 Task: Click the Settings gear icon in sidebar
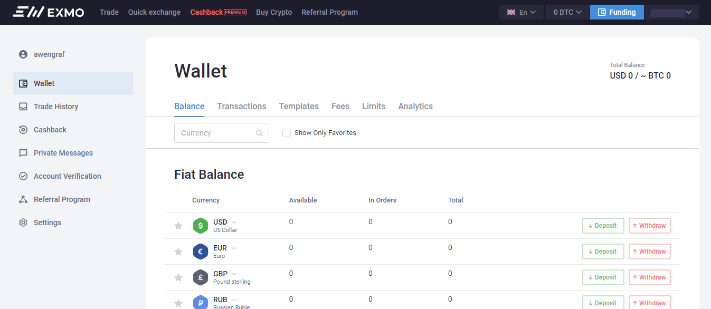[23, 223]
